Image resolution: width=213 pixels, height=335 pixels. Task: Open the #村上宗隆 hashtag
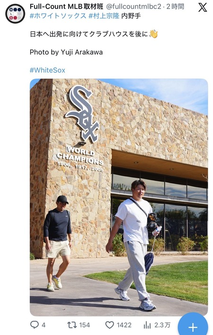tap(104, 16)
